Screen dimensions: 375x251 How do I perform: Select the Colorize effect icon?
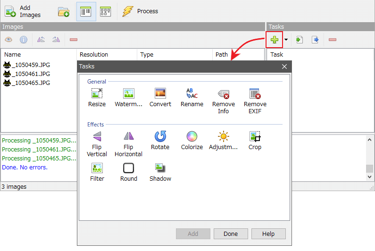pyautogui.click(x=192, y=137)
